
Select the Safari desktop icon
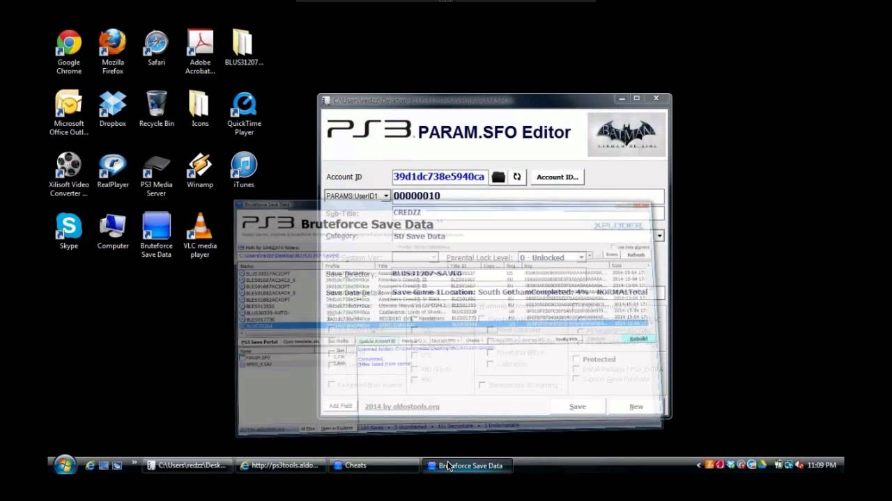coord(156,48)
